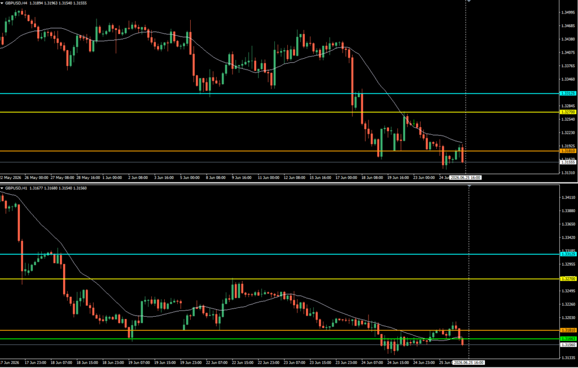Click the 22 Jun 15:00 time label

[x=243, y=363]
